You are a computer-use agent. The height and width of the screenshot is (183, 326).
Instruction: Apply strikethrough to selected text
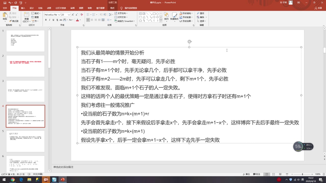point(57,20)
